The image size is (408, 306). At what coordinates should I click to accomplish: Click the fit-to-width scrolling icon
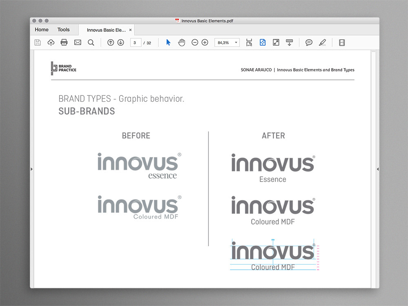click(249, 42)
